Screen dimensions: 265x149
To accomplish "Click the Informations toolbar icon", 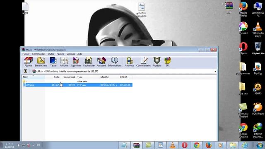I will point(115,62).
